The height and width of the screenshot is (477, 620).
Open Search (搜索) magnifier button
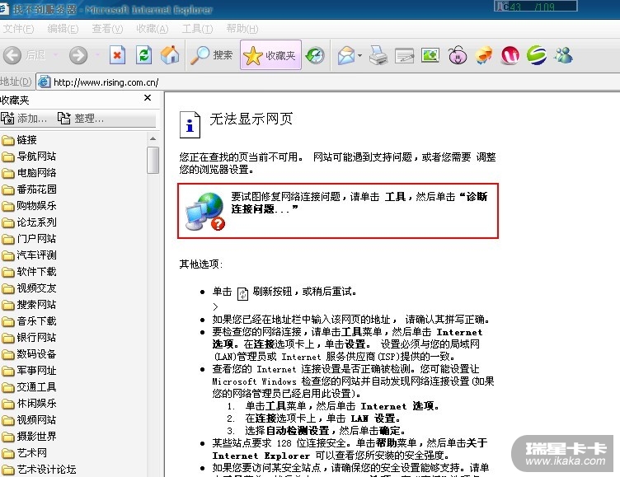tap(212, 55)
